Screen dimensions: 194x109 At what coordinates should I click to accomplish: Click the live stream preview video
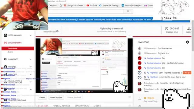[84, 65]
